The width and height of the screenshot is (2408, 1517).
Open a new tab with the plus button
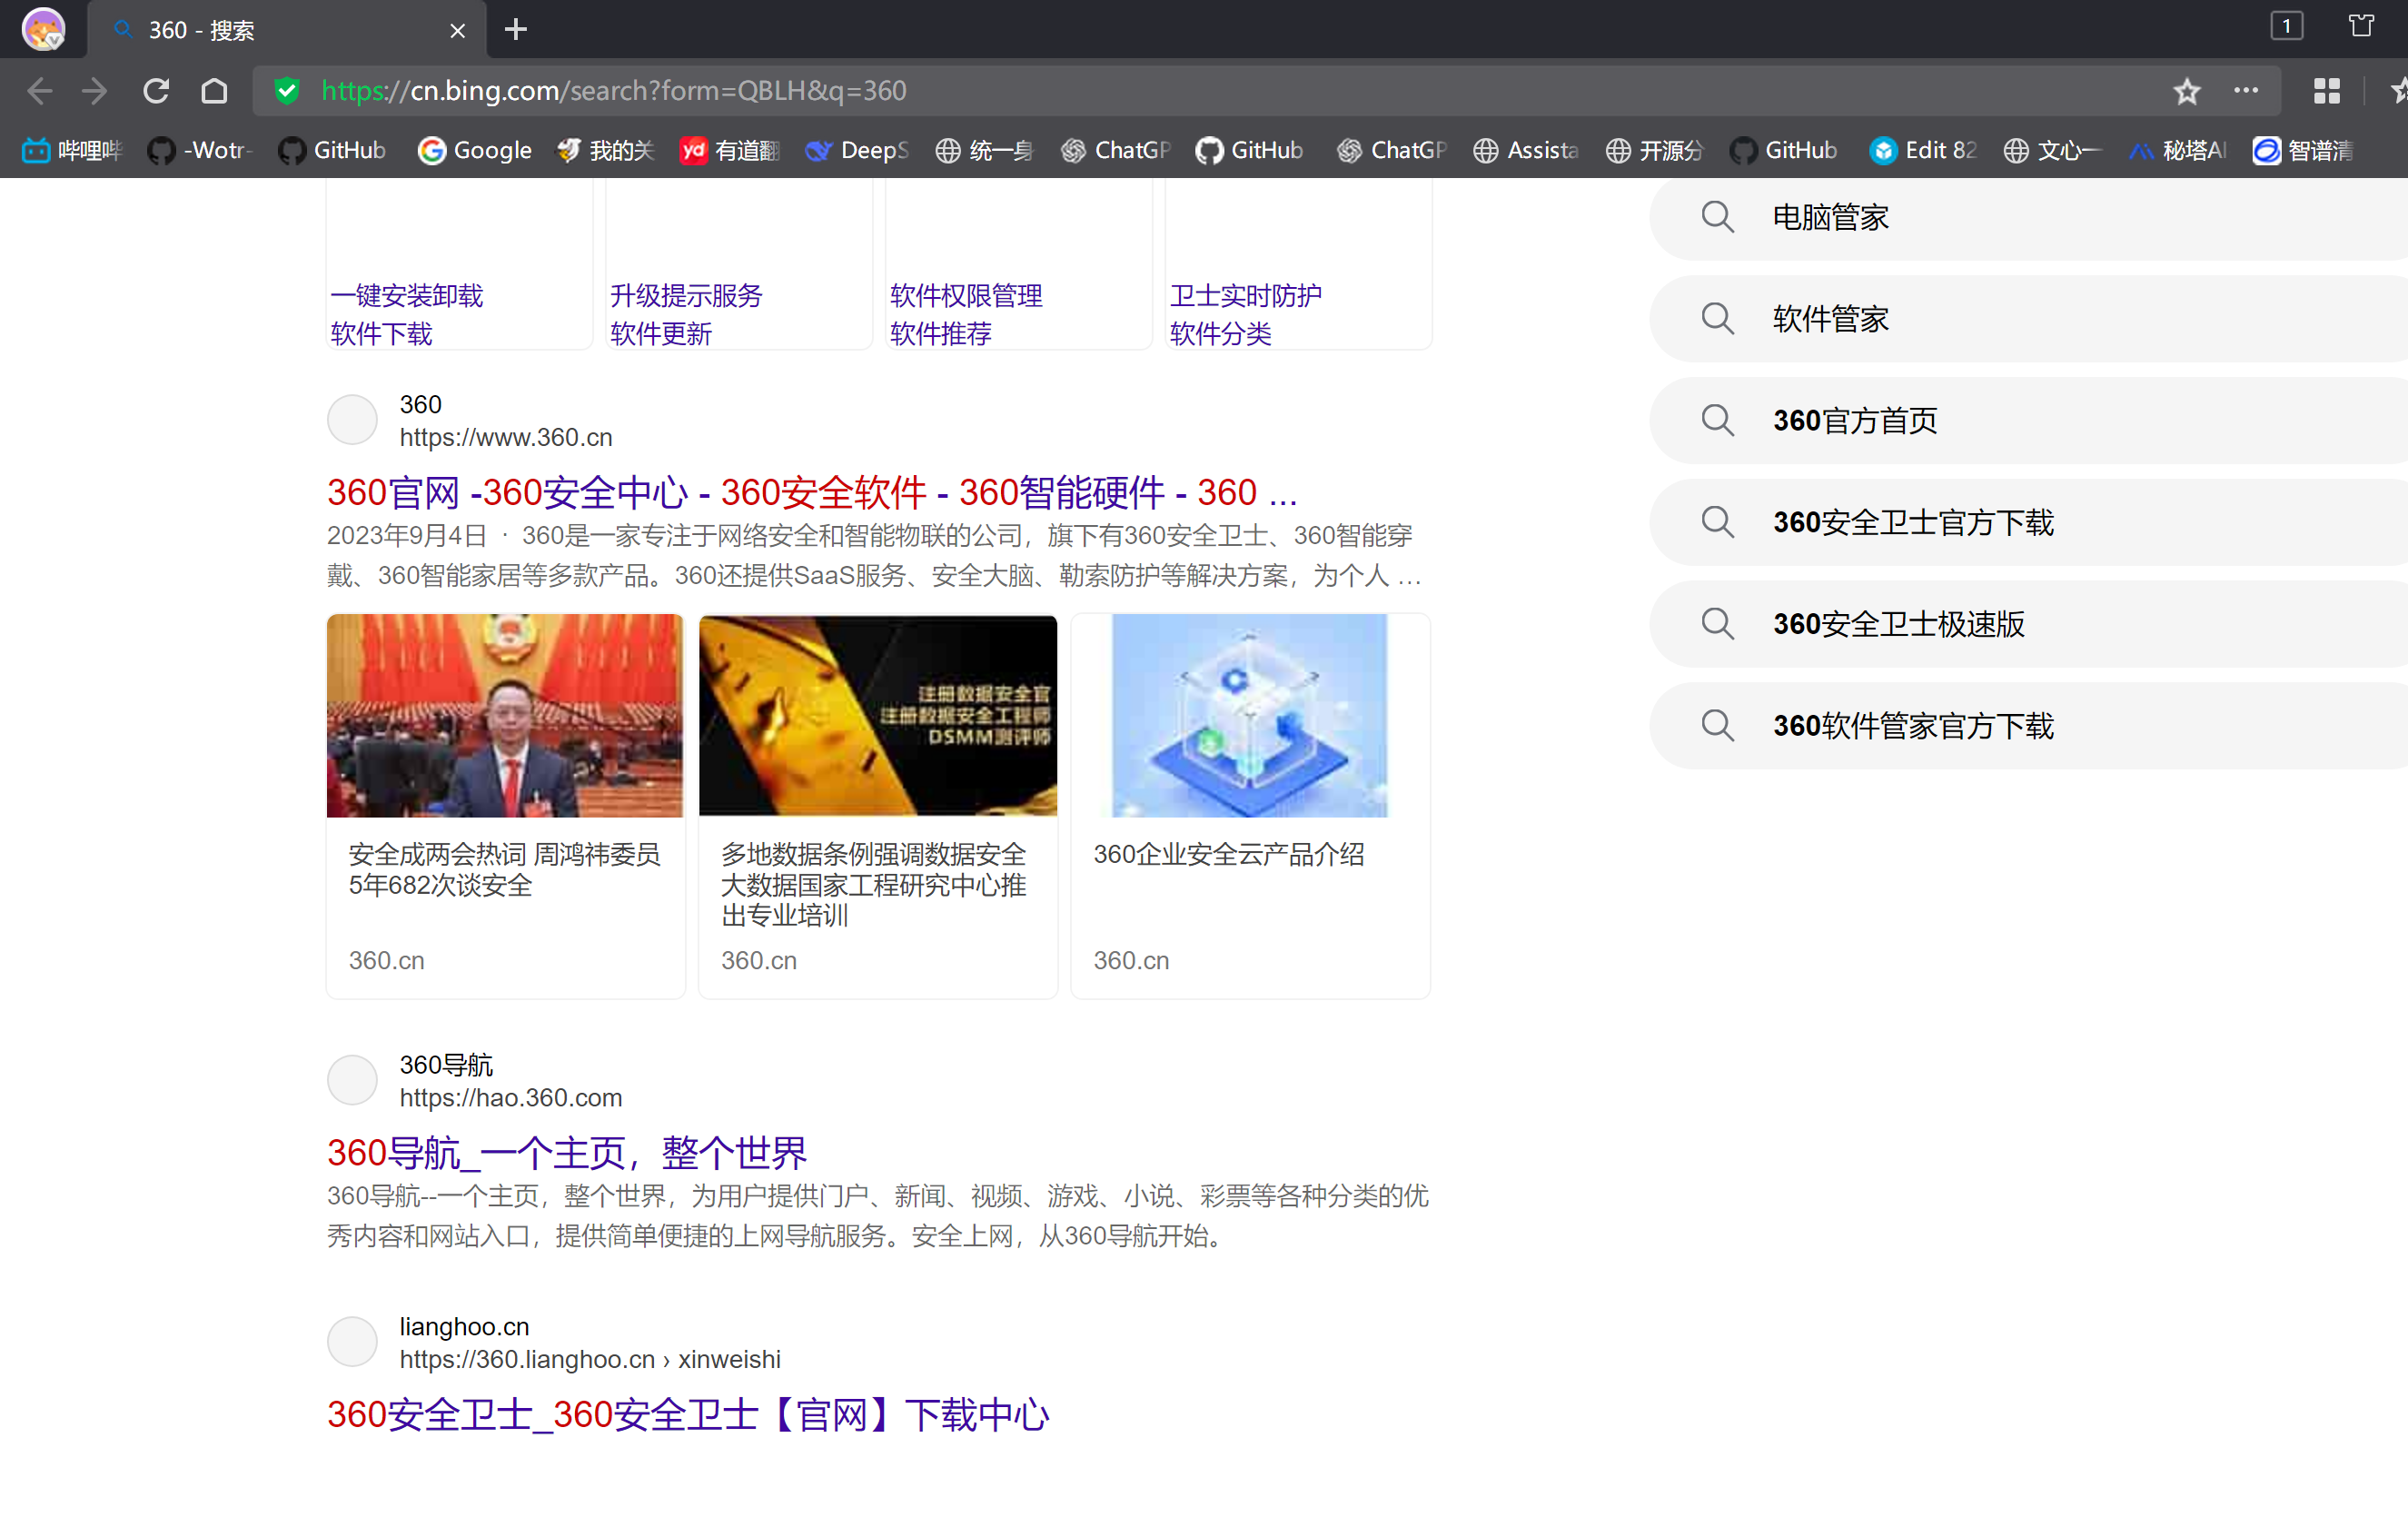pos(516,29)
